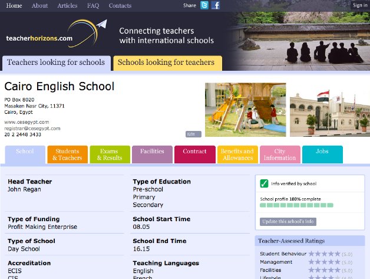
Task: Click the ECIS accreditation entry
Action: point(15,271)
